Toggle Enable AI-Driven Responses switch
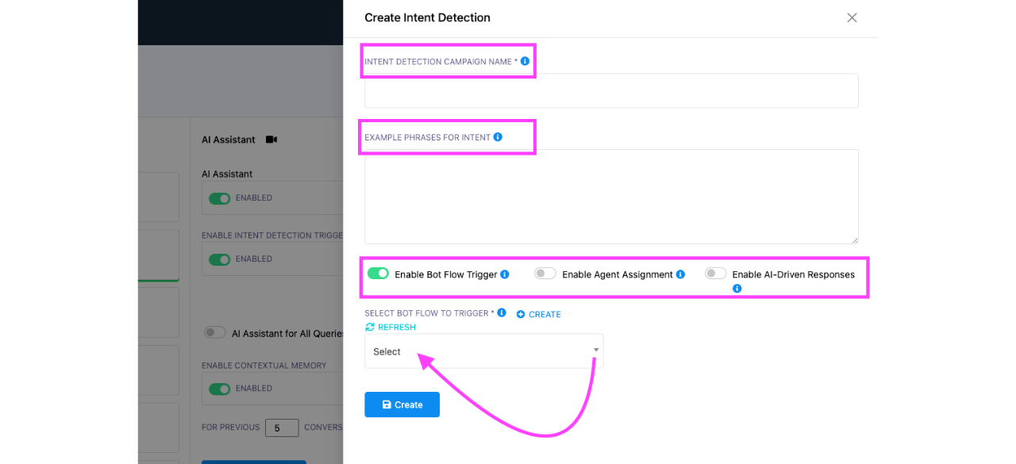Viewport: 1016px width, 464px height. pos(716,274)
